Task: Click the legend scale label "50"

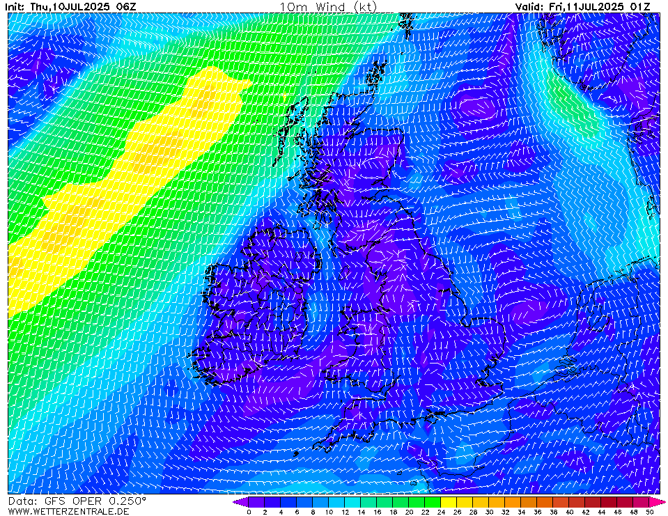Action: coord(650,512)
